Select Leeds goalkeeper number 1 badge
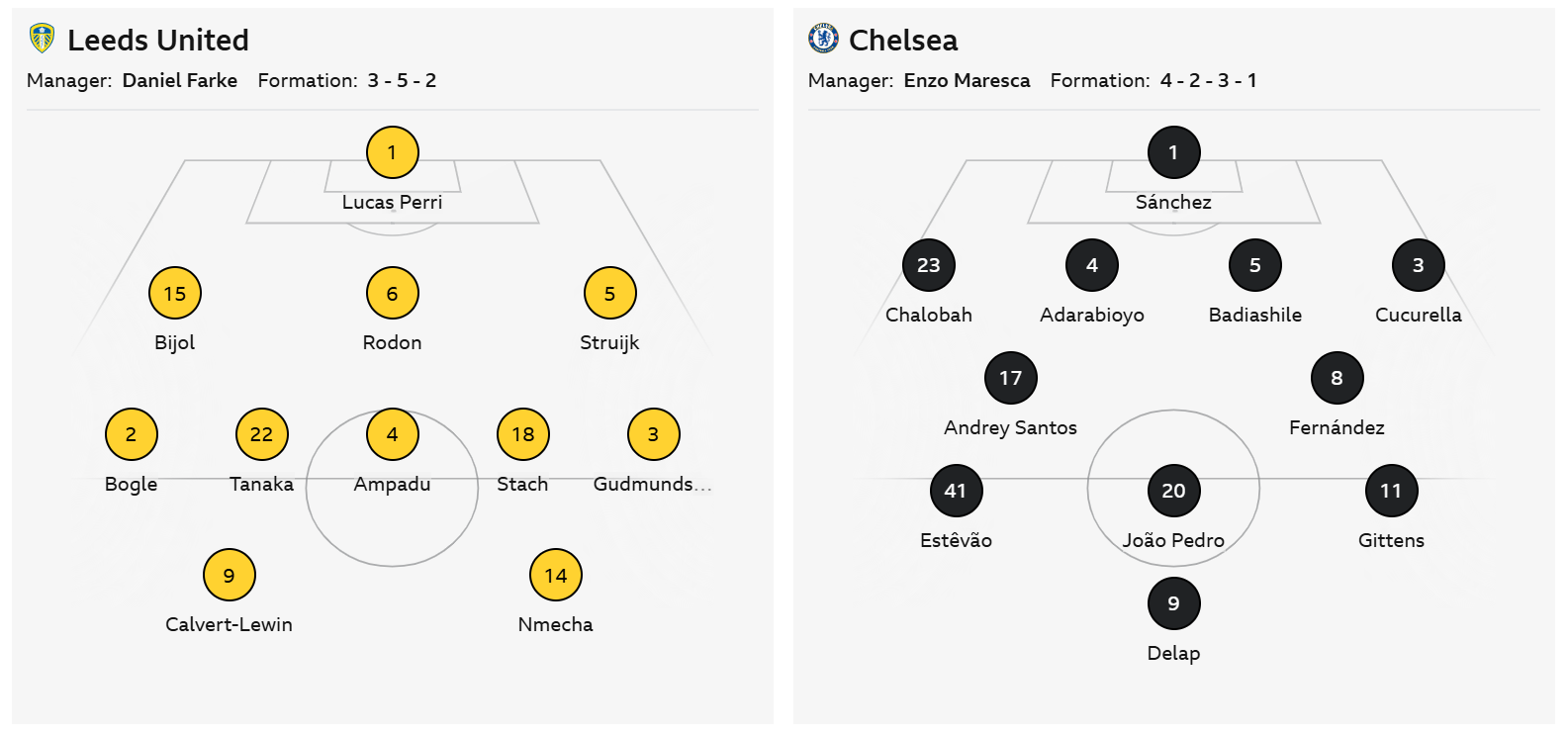The image size is (1568, 735). 393,152
